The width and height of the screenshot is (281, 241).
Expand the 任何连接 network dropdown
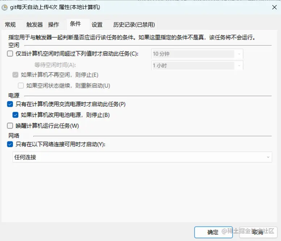pyautogui.click(x=142, y=157)
